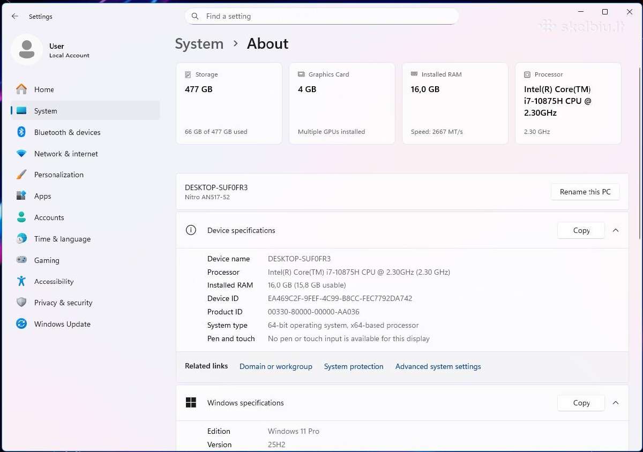Click the Device name value DESKTOP-SUF0FR3
This screenshot has width=643, height=452.
click(x=300, y=259)
